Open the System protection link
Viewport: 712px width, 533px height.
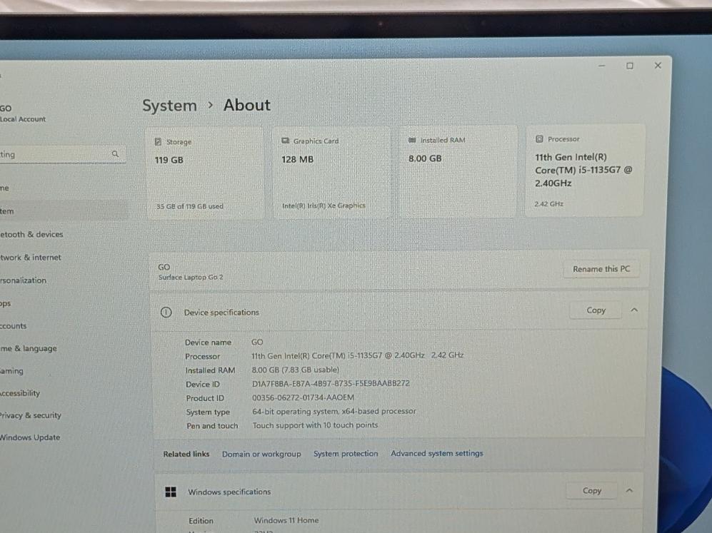(x=346, y=454)
